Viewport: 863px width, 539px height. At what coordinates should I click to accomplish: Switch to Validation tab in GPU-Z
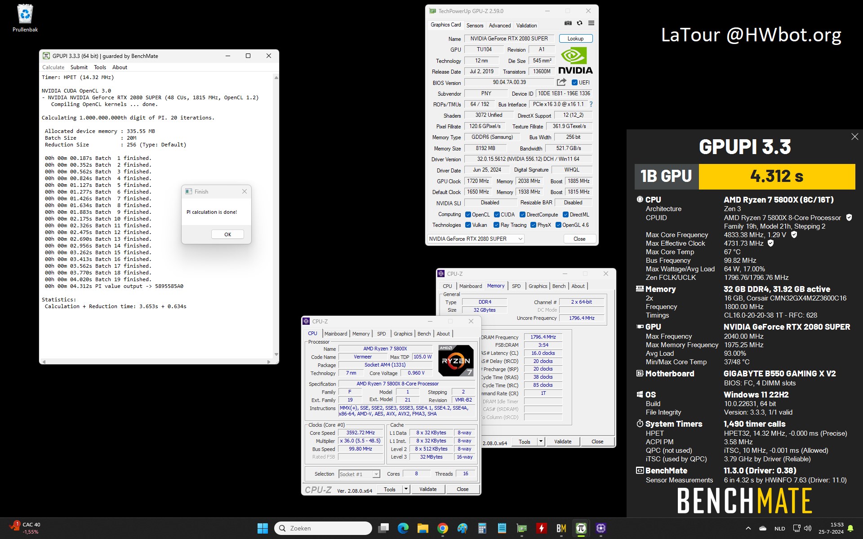click(x=526, y=26)
